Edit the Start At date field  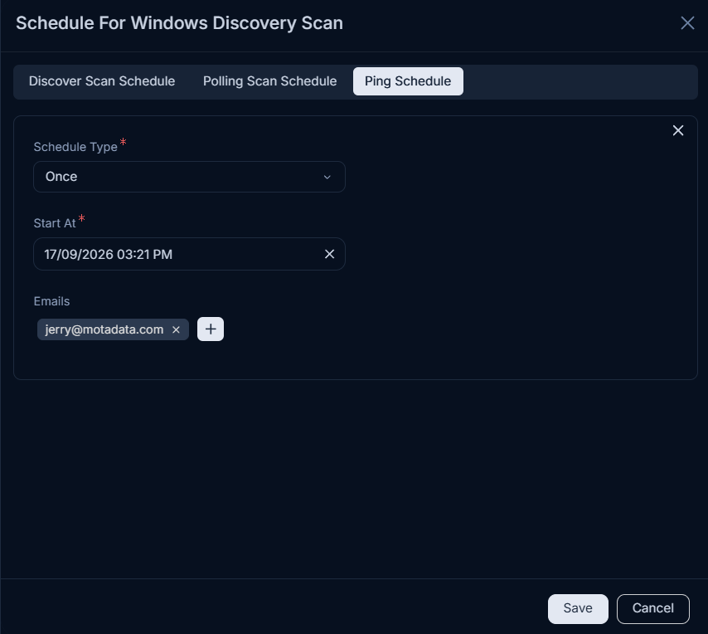click(189, 254)
